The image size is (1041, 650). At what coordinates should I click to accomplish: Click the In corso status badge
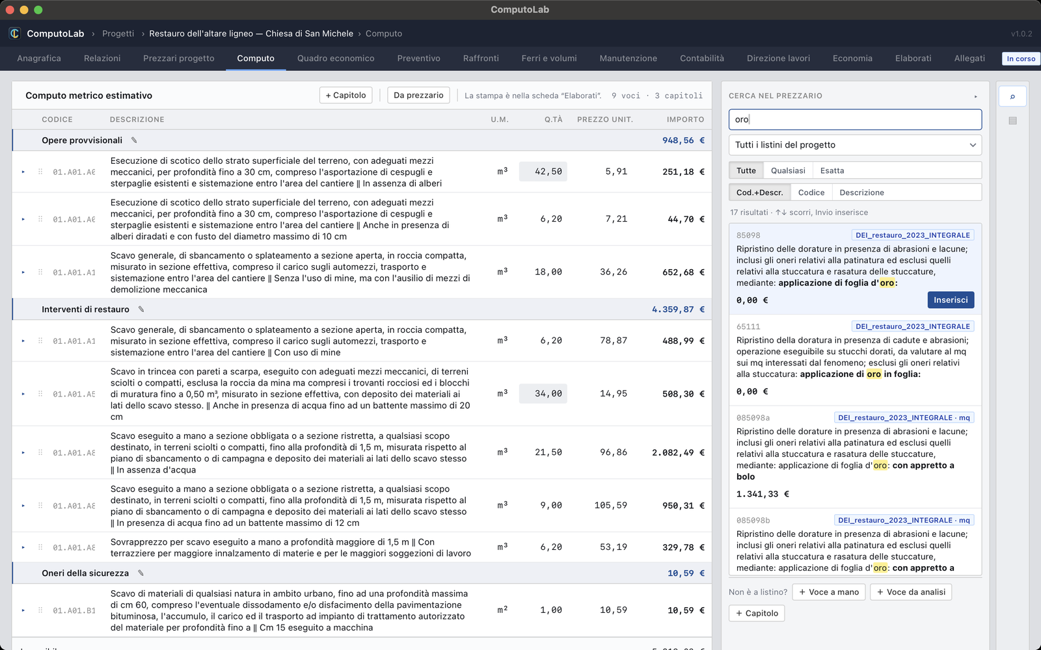(1021, 58)
